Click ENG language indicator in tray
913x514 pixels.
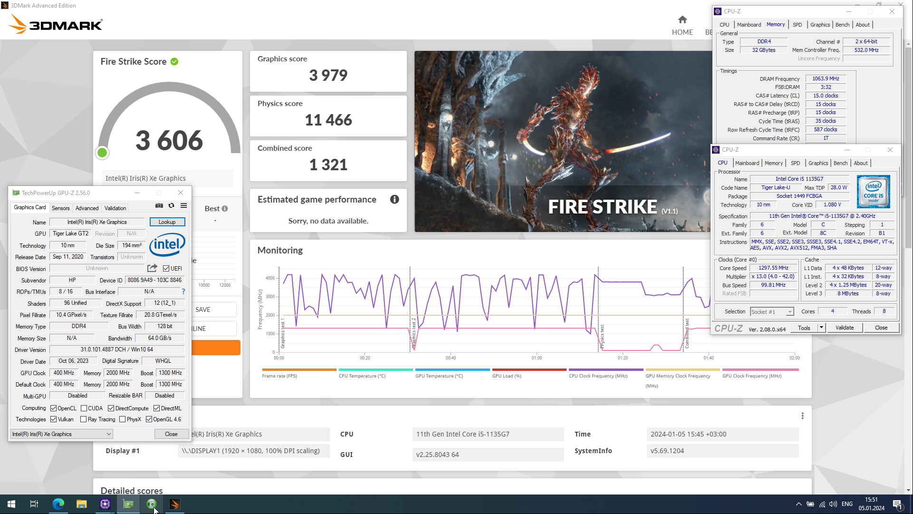(x=847, y=504)
